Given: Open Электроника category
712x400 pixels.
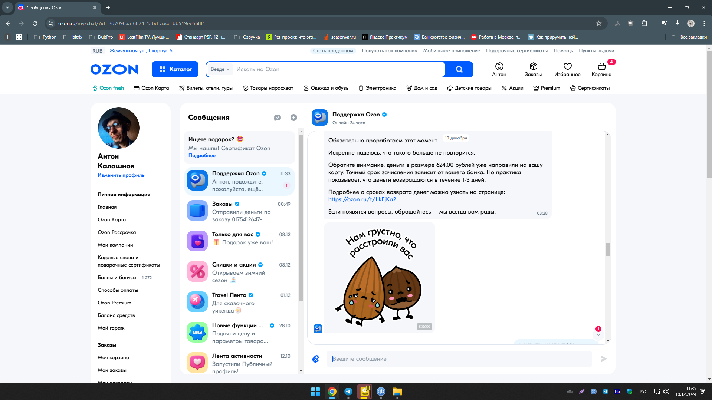Looking at the screenshot, I should pos(377,88).
